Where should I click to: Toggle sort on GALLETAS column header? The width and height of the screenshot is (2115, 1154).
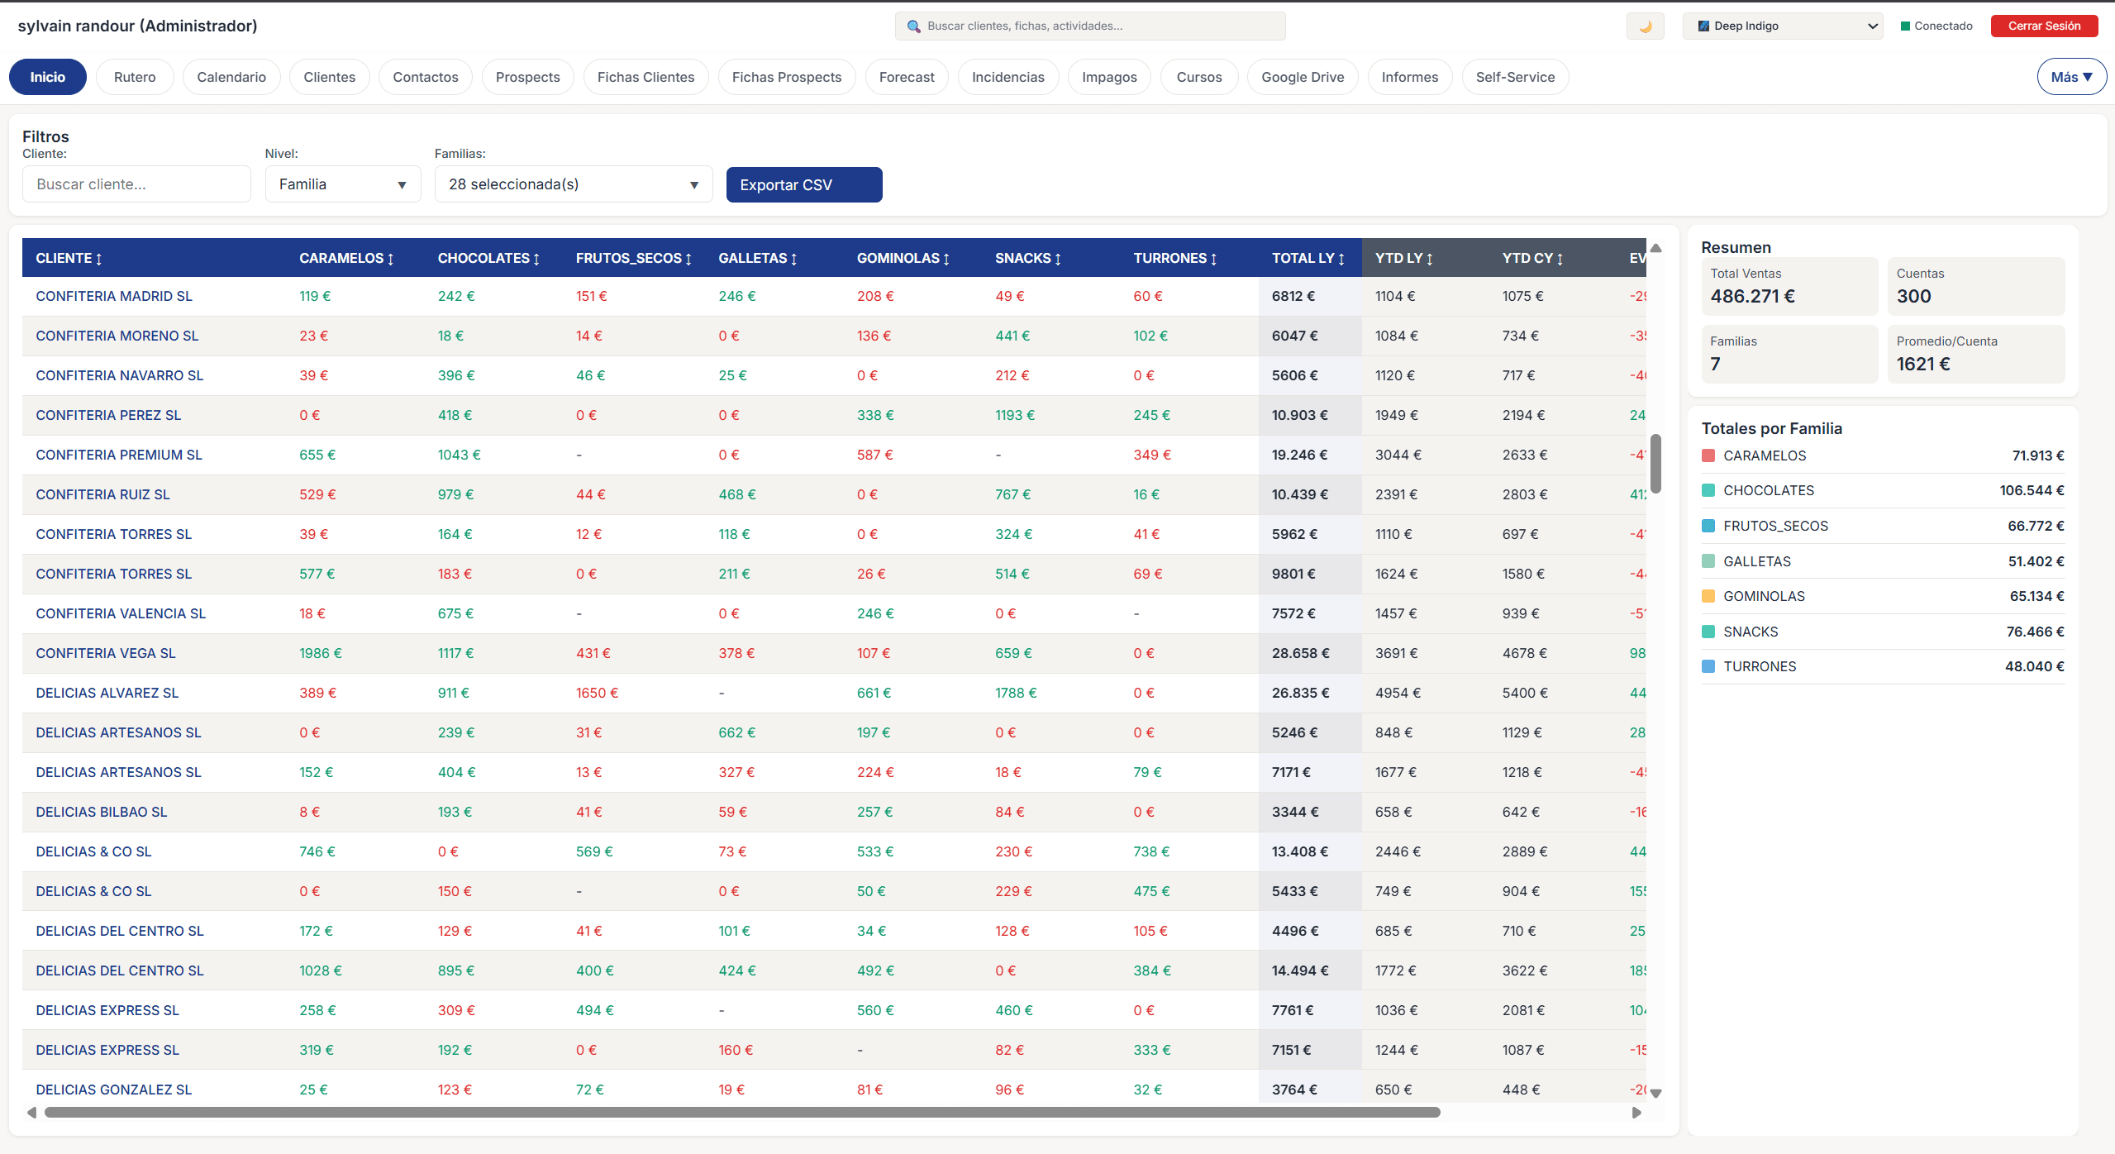[793, 258]
